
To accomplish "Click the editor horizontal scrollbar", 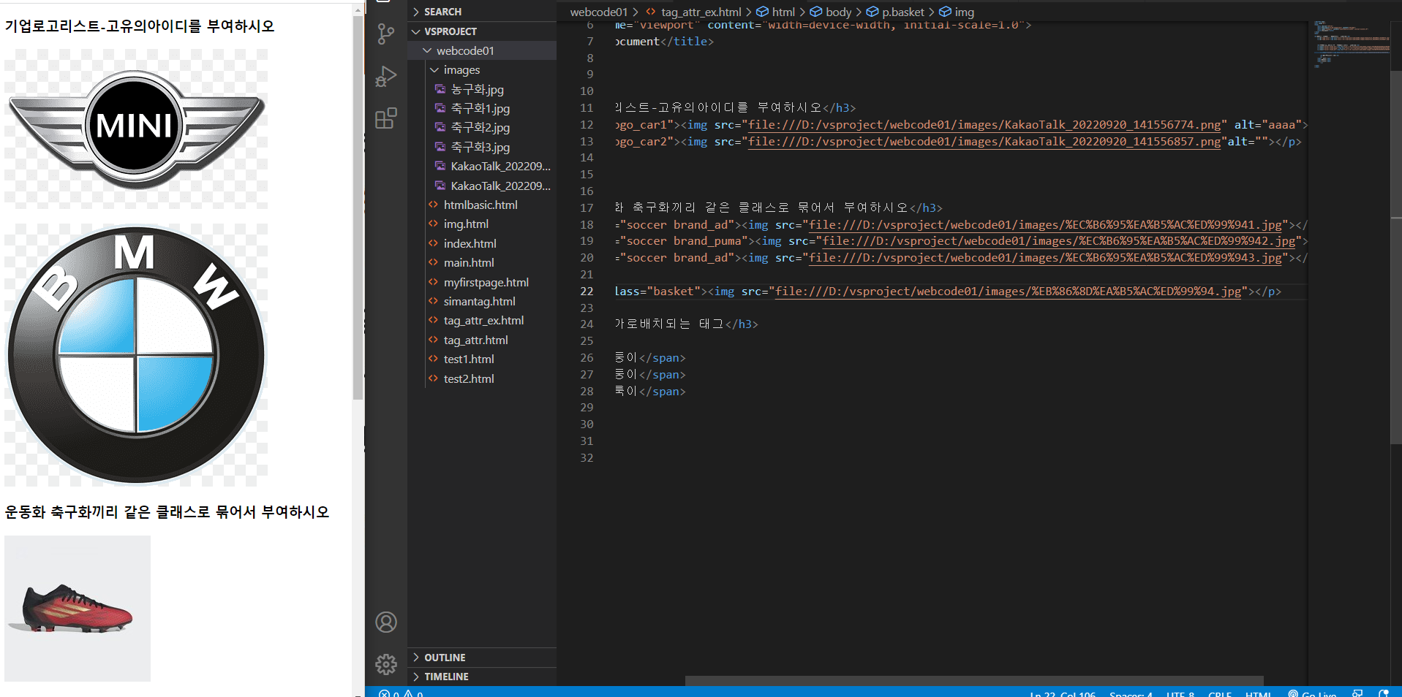I will (x=974, y=681).
